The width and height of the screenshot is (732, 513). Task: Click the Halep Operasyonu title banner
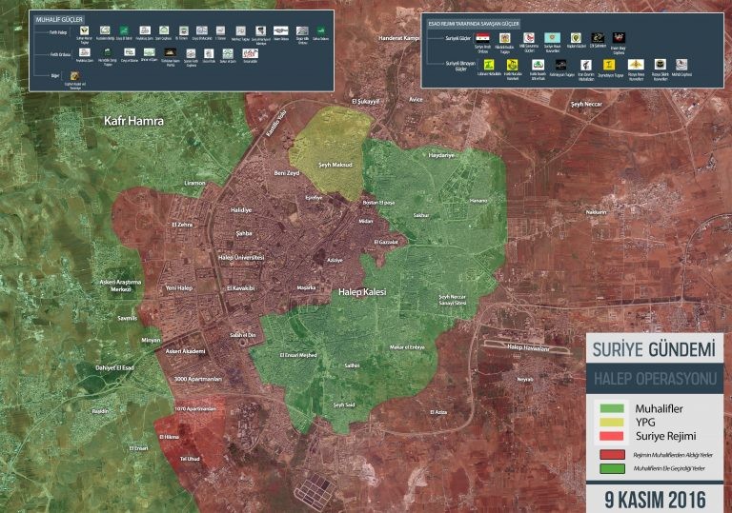tap(653, 379)
